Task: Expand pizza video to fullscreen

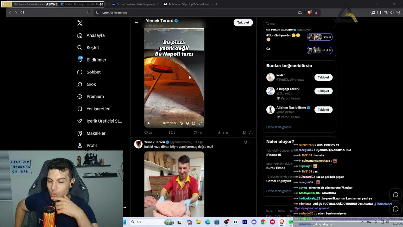Action: [x=200, y=123]
